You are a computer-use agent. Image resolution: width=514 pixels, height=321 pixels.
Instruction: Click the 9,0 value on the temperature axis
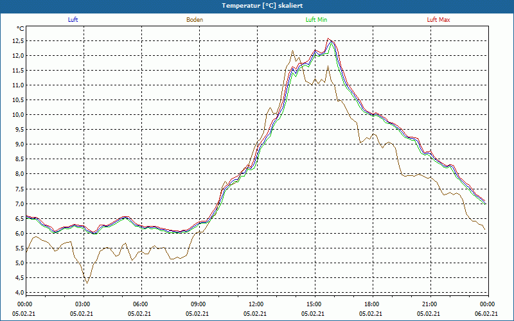click(19, 144)
